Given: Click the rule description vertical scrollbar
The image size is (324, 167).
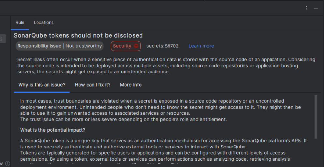Looking at the screenshot, I should click(x=316, y=117).
